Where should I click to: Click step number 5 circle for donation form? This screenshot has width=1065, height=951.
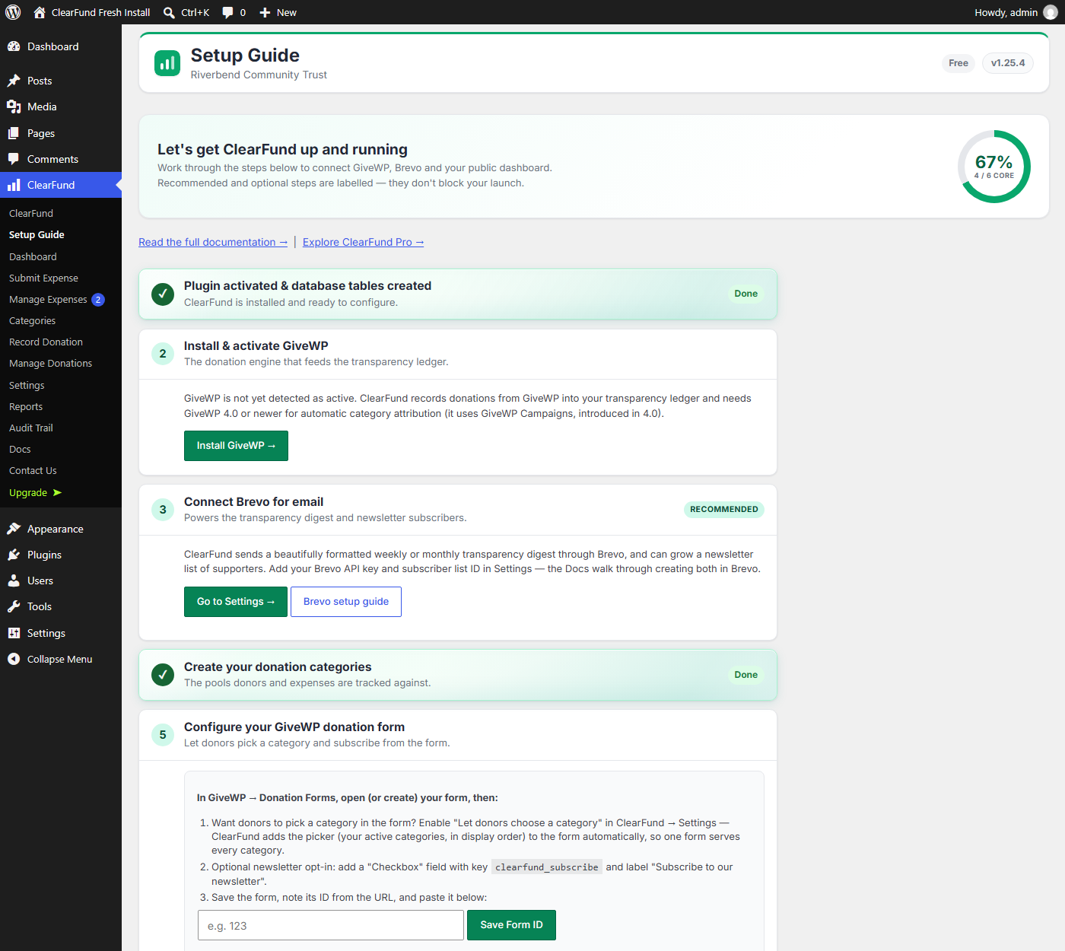(x=163, y=735)
